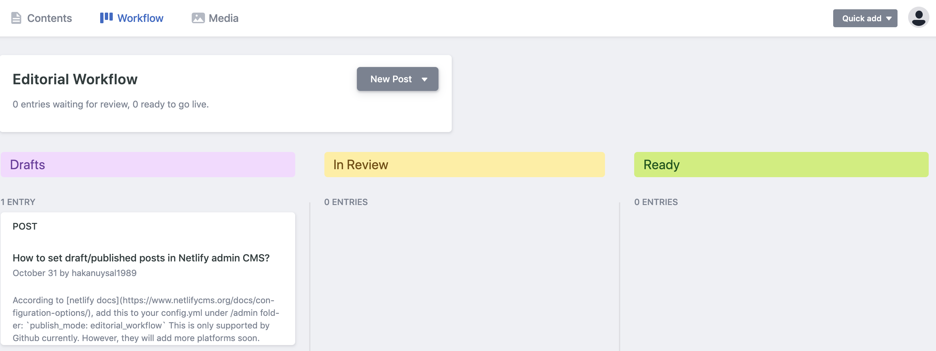The height and width of the screenshot is (351, 936).
Task: Click the Contents document icon
Action: pyautogui.click(x=16, y=18)
